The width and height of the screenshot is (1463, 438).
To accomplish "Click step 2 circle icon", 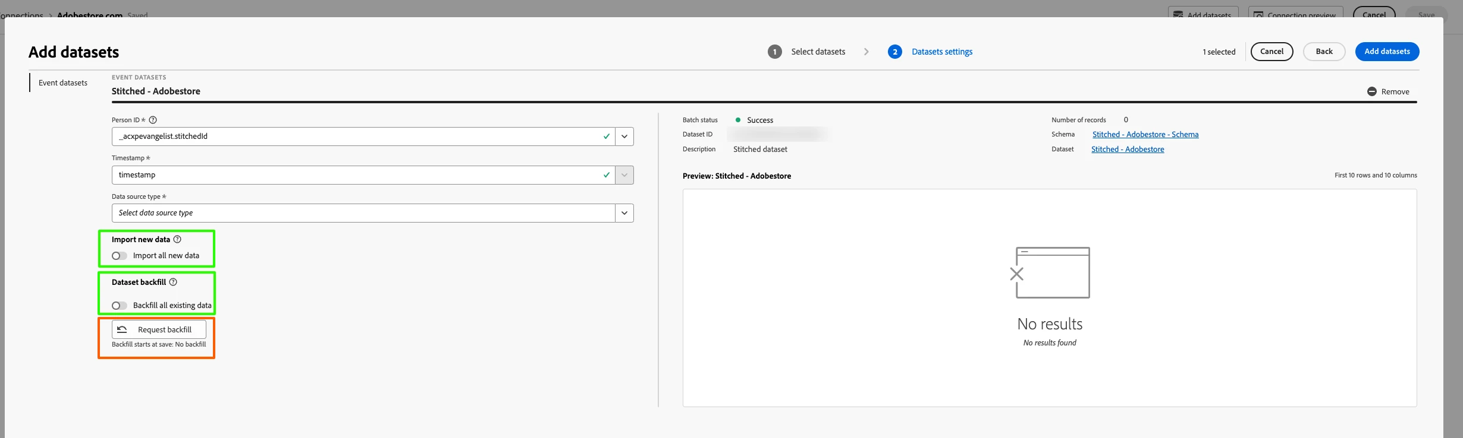I will pos(894,52).
